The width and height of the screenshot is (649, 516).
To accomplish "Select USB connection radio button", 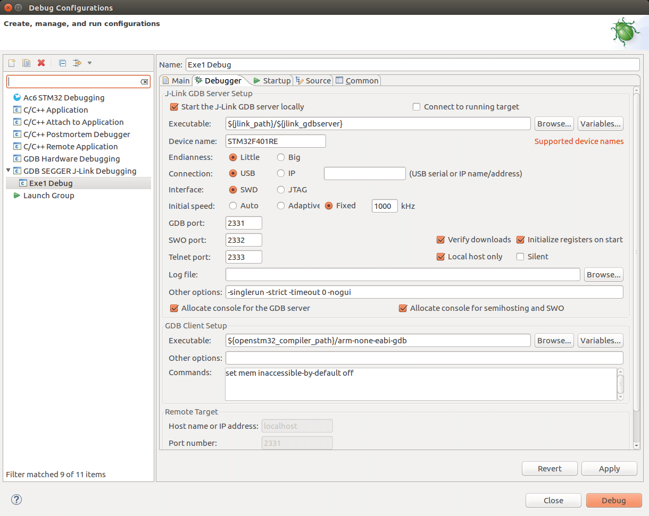I will (x=233, y=173).
